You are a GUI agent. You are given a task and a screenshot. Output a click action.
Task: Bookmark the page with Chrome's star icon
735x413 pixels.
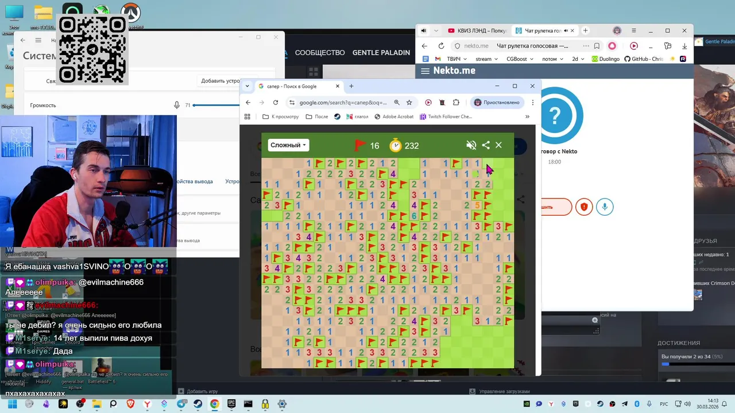pyautogui.click(x=409, y=103)
